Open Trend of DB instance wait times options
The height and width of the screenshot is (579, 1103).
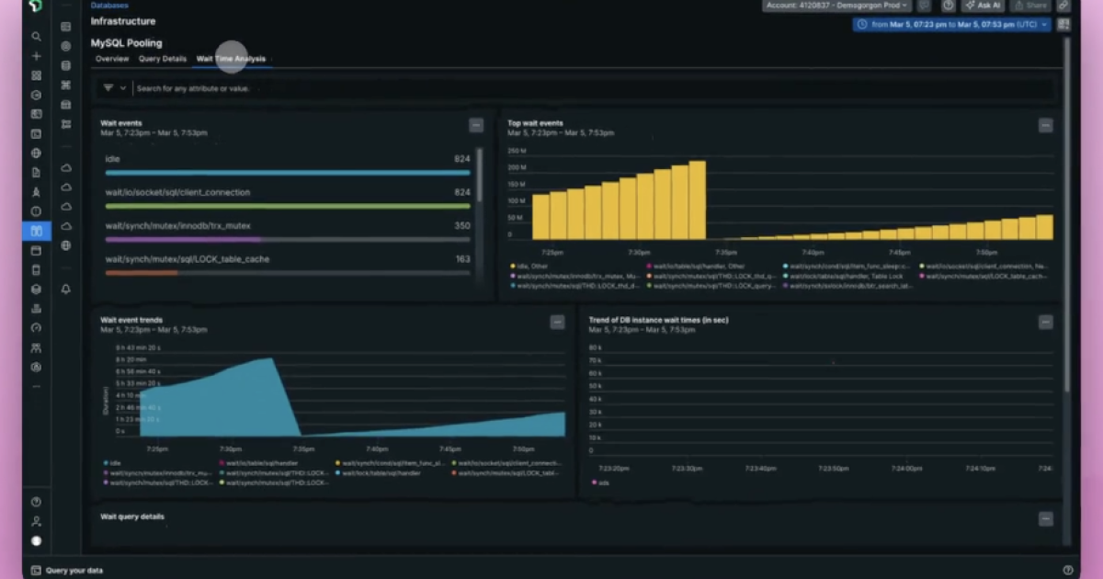coord(1046,322)
